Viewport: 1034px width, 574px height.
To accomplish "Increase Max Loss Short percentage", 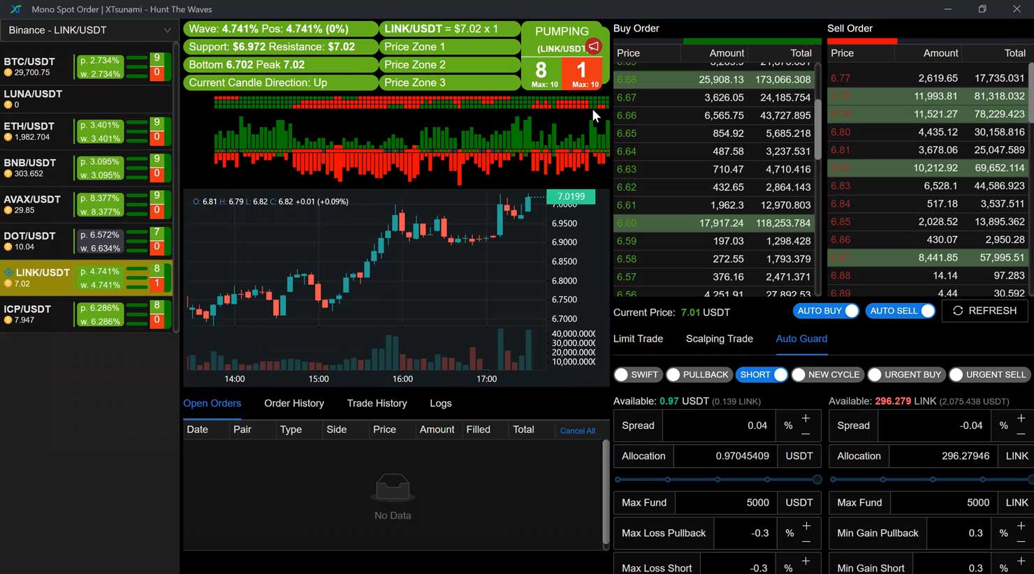I will pyautogui.click(x=806, y=561).
